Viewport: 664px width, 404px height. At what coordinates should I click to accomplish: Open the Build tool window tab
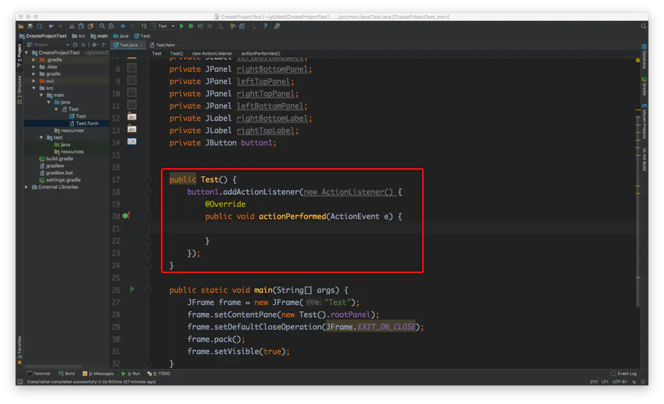pyautogui.click(x=66, y=374)
